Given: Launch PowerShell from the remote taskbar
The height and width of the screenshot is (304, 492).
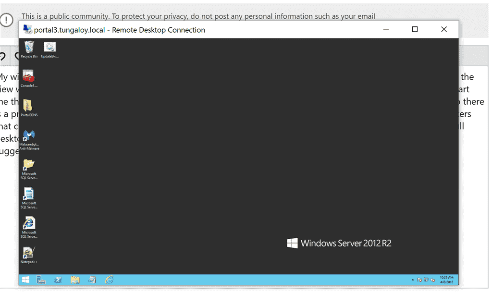Looking at the screenshot, I should (58, 280).
